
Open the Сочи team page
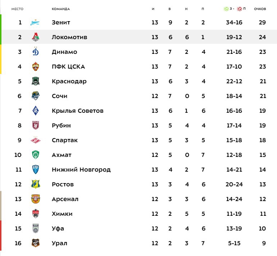coord(59,96)
